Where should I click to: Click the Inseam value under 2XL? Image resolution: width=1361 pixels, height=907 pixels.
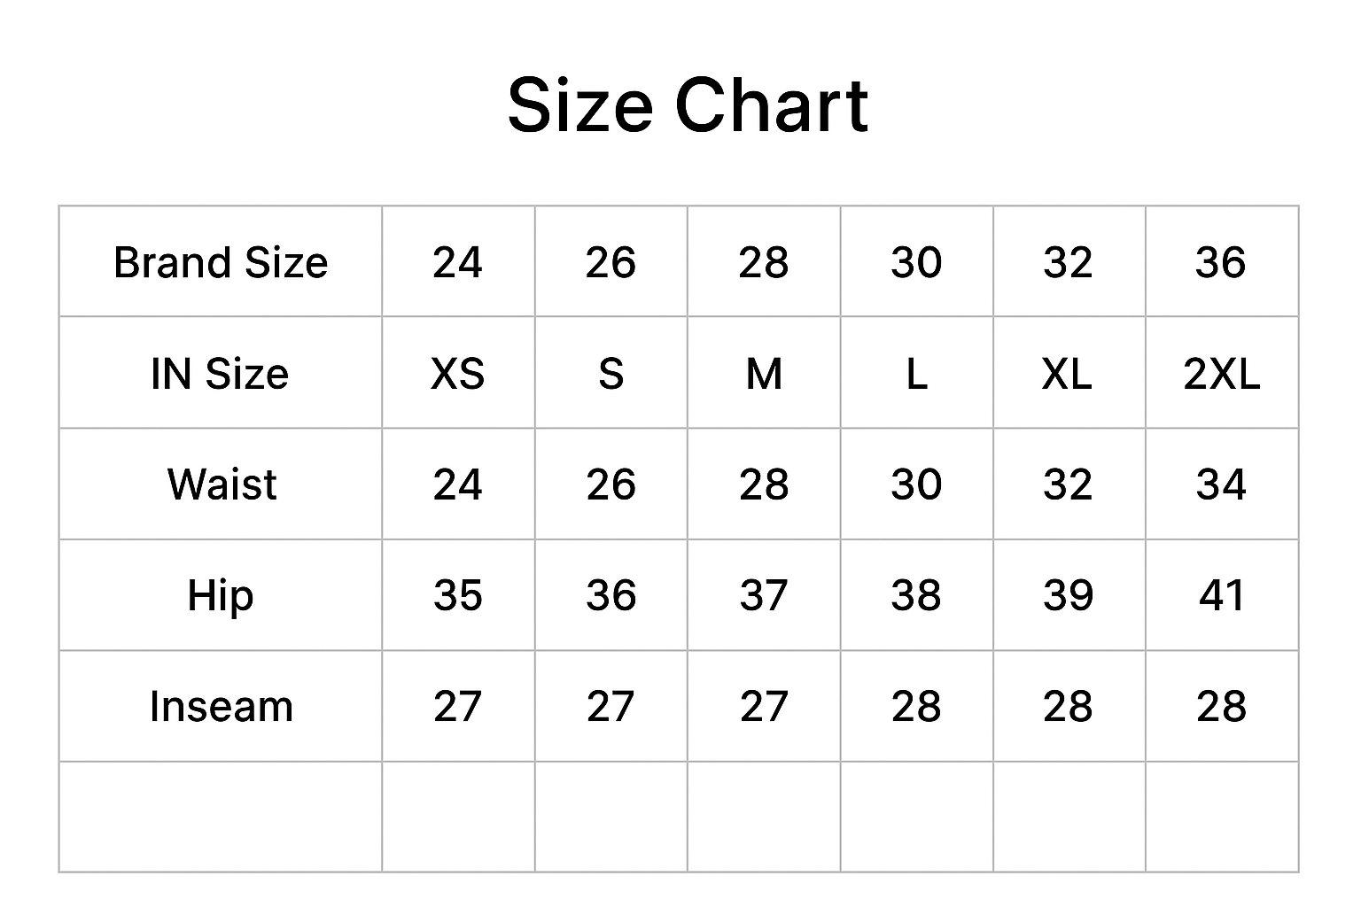click(1221, 707)
